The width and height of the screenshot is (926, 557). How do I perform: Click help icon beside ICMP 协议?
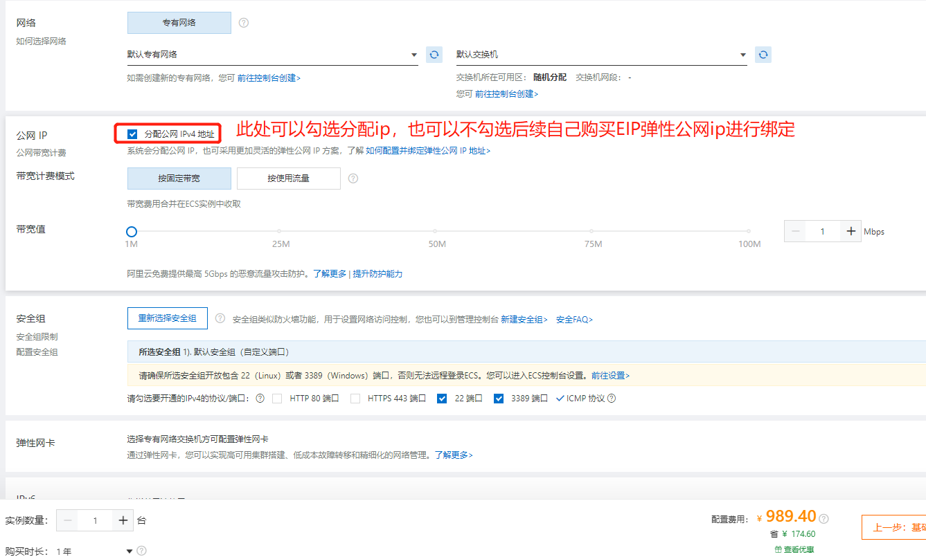pos(612,399)
